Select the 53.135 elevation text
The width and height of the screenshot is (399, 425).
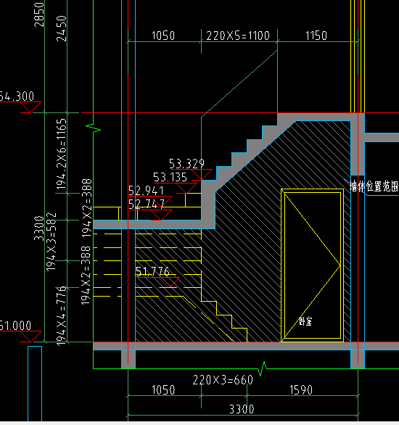(x=170, y=177)
